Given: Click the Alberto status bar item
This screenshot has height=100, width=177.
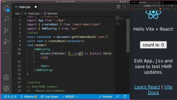Looking at the screenshot, I should [x=29, y=97].
